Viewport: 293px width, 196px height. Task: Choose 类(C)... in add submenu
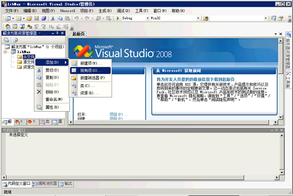click(90, 86)
